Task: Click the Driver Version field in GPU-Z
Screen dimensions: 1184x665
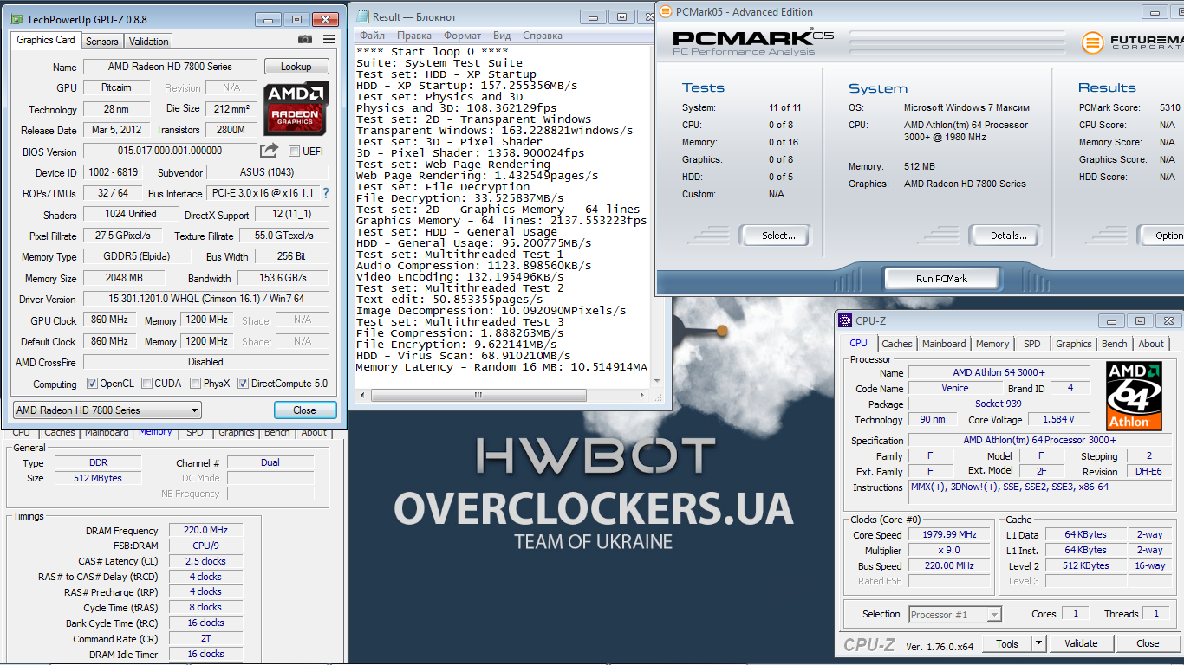Action: [205, 299]
